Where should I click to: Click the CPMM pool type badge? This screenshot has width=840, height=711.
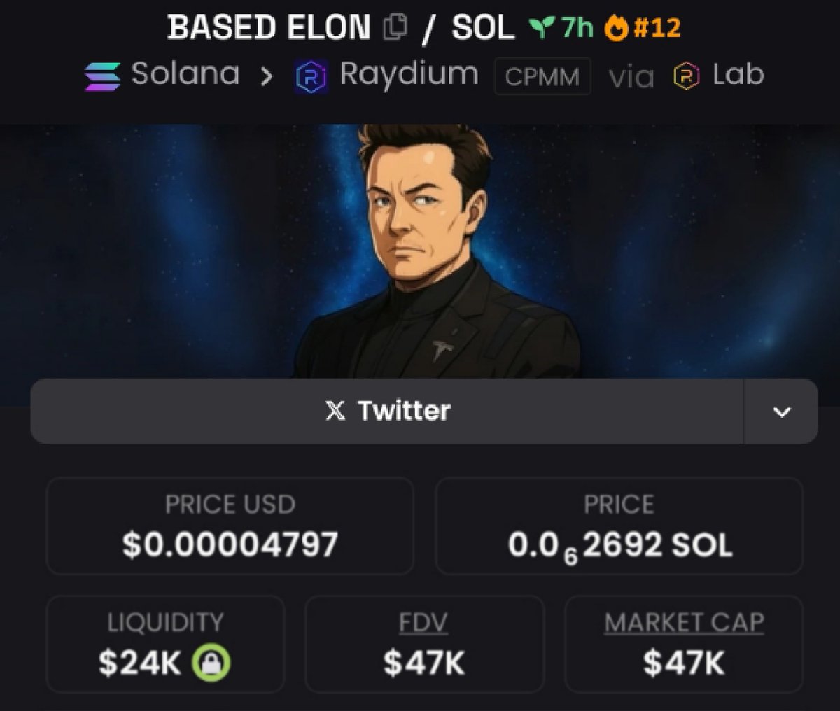pyautogui.click(x=542, y=76)
